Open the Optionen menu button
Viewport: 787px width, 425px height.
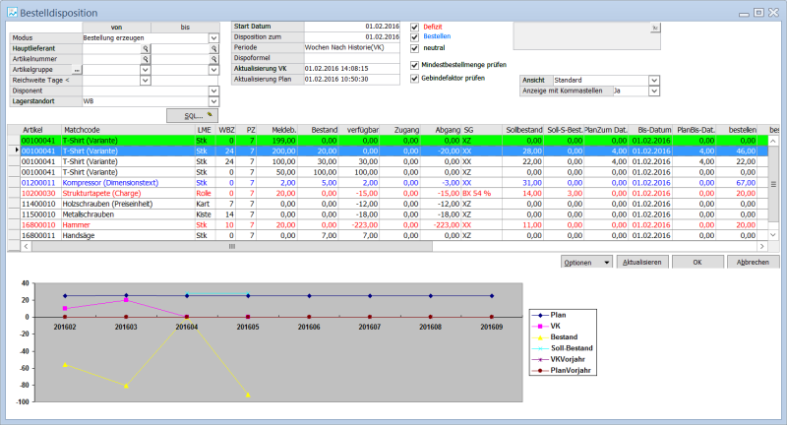click(x=586, y=263)
